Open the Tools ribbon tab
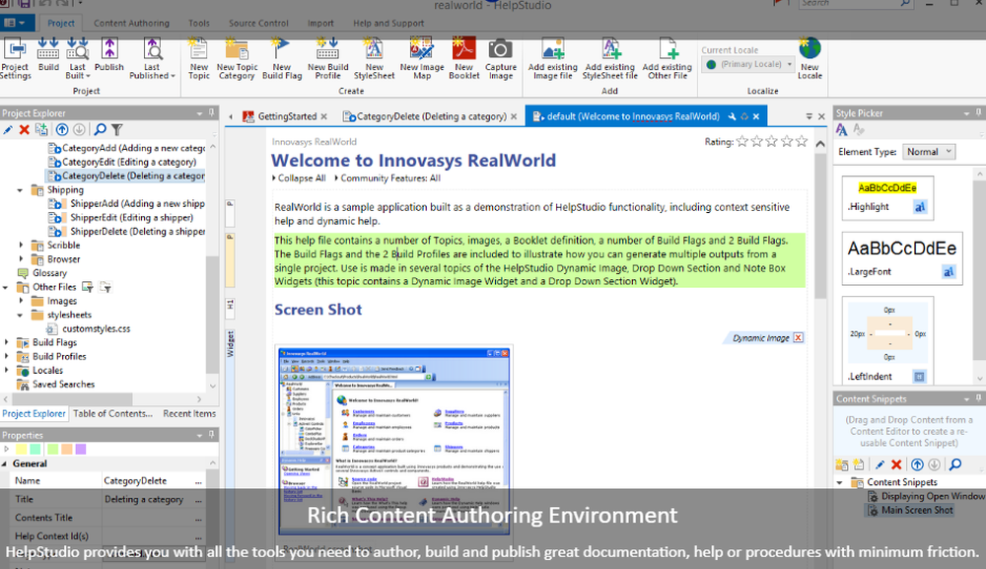The image size is (986, 569). coord(199,24)
